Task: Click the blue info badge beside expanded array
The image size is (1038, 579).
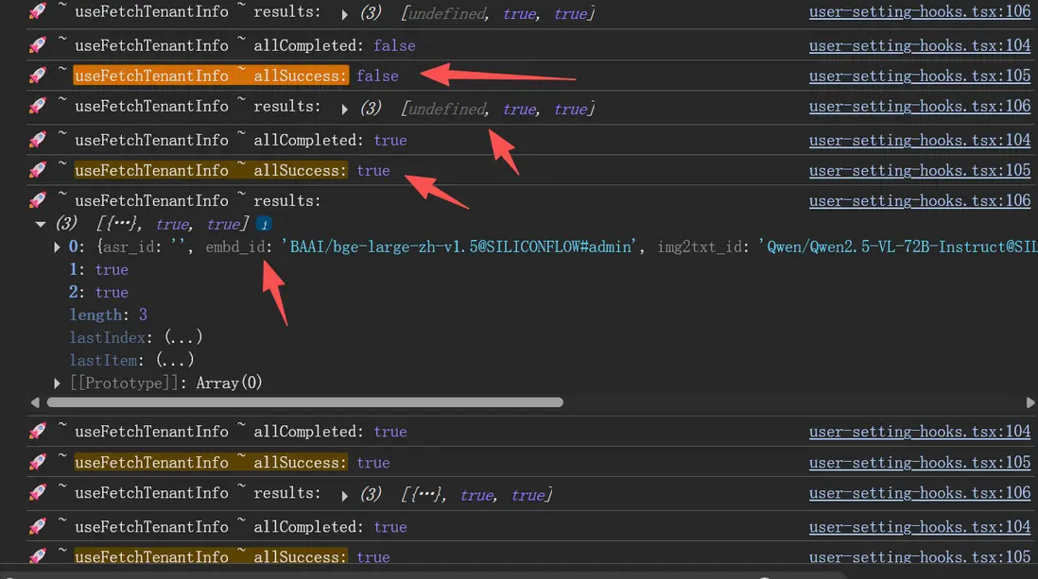Action: pos(264,224)
